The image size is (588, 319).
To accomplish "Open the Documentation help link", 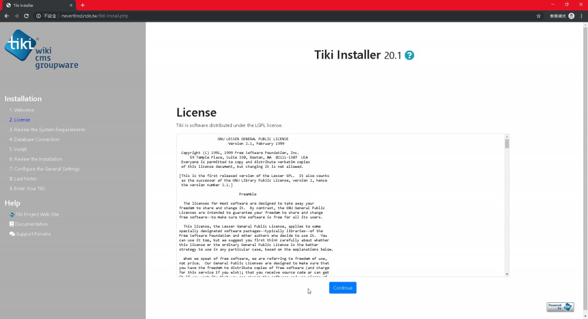I will pyautogui.click(x=29, y=224).
